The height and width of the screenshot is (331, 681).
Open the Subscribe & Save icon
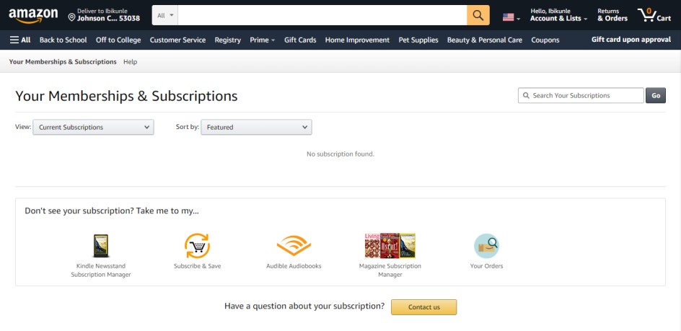pyautogui.click(x=197, y=246)
